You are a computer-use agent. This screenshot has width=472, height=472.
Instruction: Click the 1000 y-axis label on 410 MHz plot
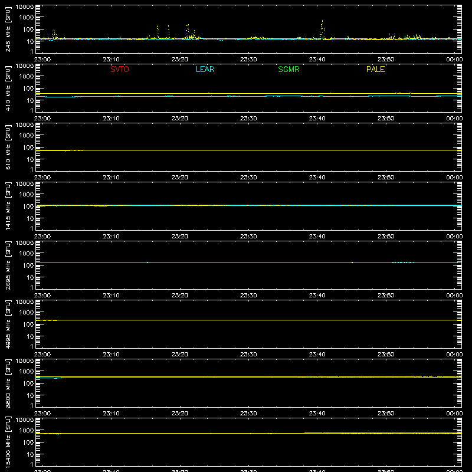27,77
